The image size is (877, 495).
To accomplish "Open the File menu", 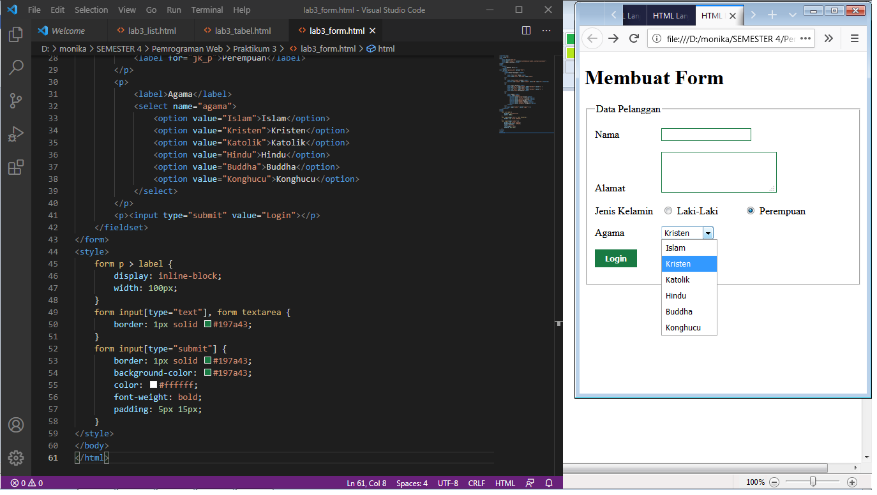I will point(34,10).
